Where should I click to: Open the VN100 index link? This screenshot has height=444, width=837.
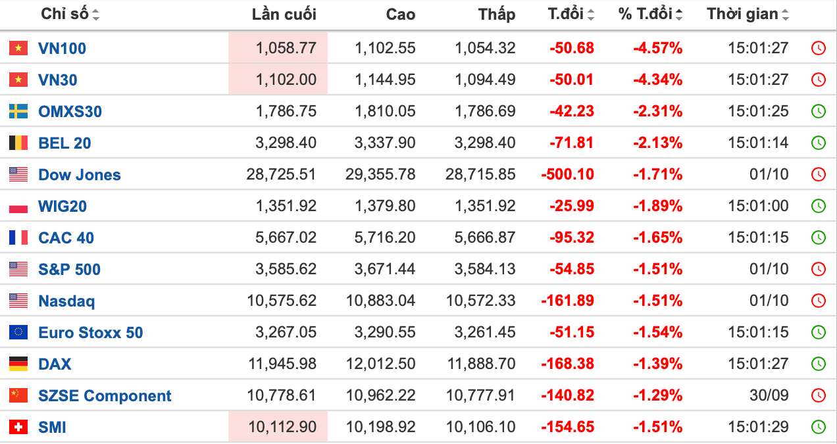[62, 49]
